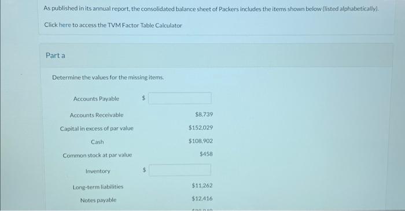Screen dimensions: 405x211
Task: Select the $12,416 notes payable value
Action: coord(203,199)
